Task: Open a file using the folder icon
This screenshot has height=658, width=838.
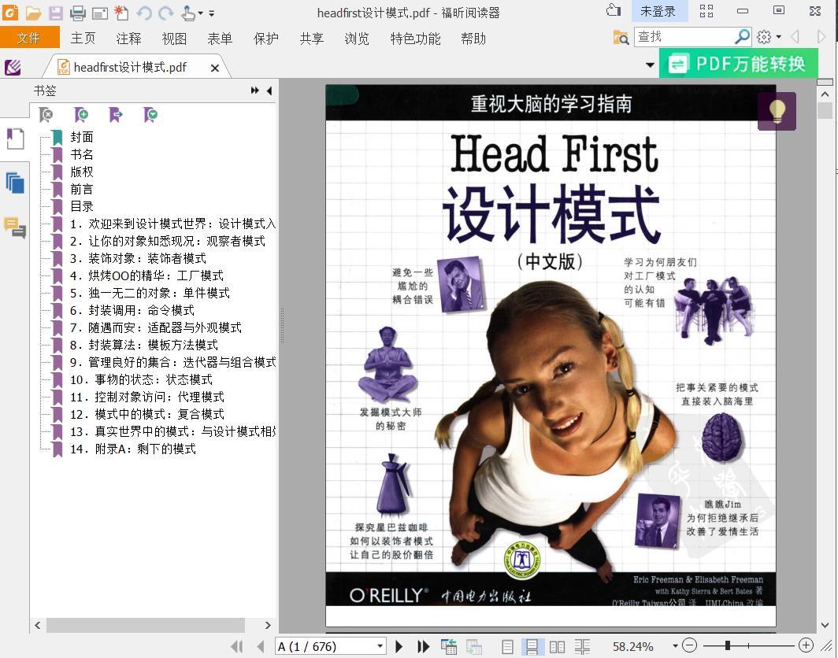Action: [33, 13]
